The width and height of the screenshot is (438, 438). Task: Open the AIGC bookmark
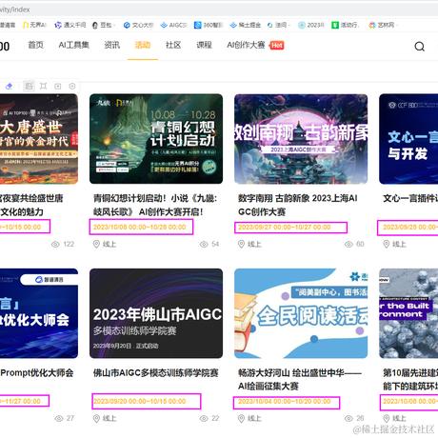coord(173,25)
